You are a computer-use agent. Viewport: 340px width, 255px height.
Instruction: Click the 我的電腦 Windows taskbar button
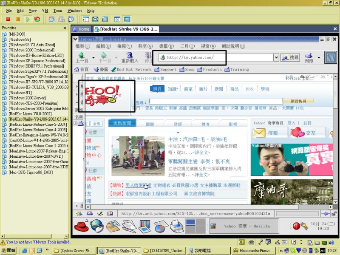pos(209,250)
